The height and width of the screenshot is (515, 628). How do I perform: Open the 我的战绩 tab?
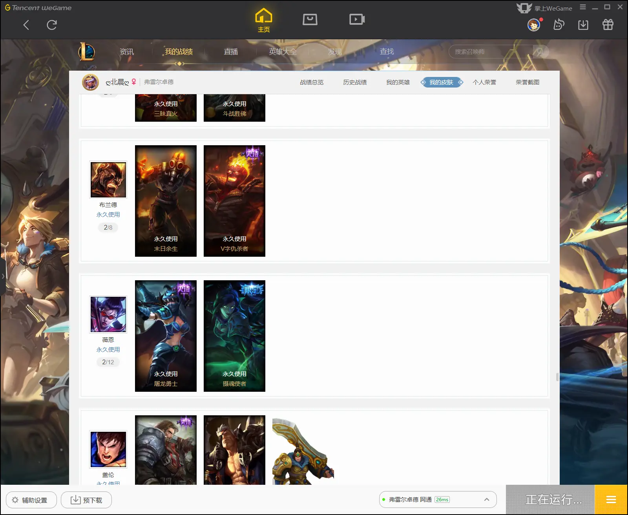(179, 51)
